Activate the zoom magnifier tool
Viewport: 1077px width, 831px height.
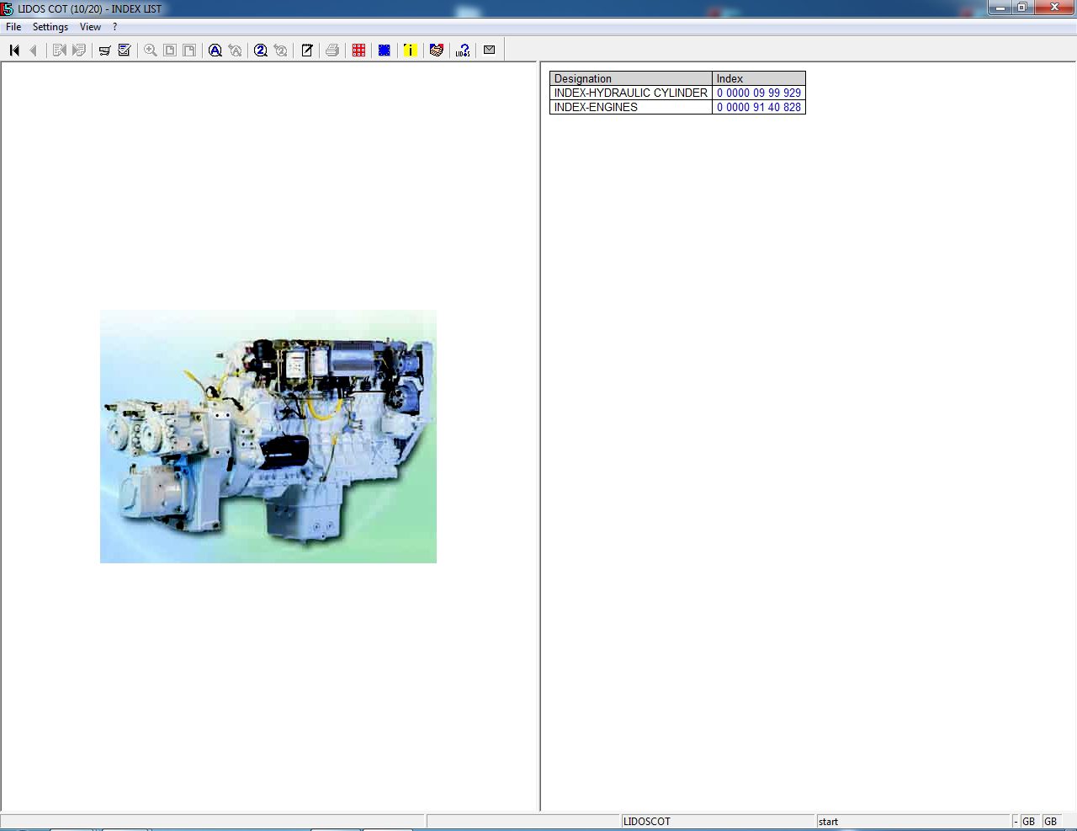(x=150, y=50)
